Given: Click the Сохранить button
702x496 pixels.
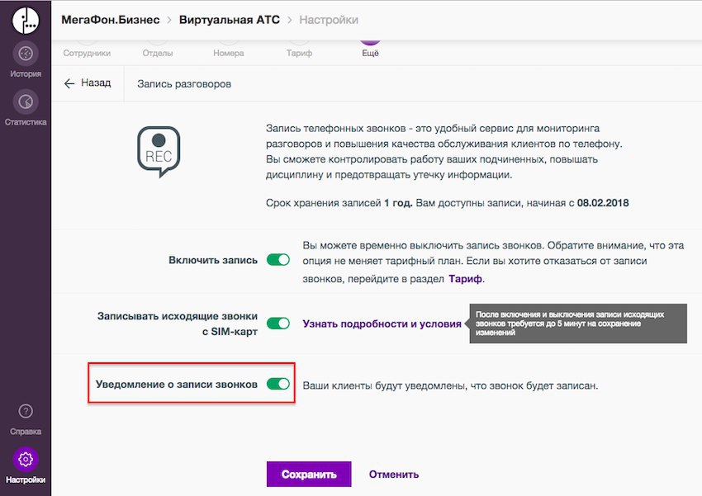Looking at the screenshot, I should click(x=309, y=474).
